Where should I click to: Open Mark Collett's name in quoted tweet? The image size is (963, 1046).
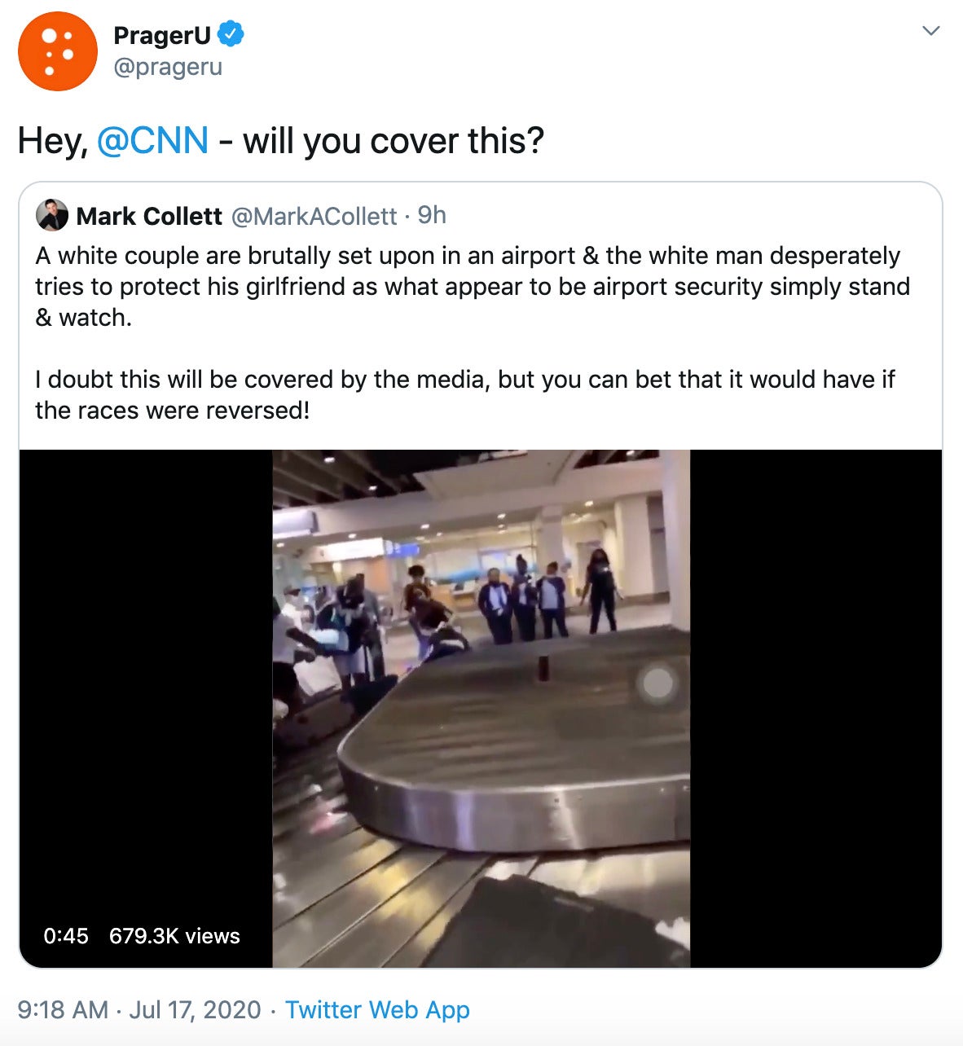[149, 216]
